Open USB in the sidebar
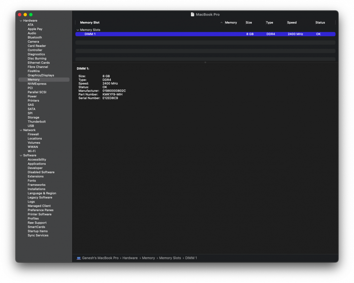The image size is (354, 283). (31, 126)
